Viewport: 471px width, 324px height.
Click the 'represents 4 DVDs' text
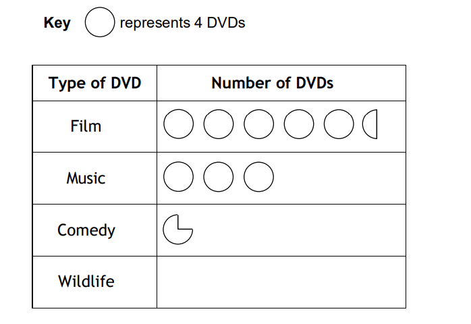[182, 23]
